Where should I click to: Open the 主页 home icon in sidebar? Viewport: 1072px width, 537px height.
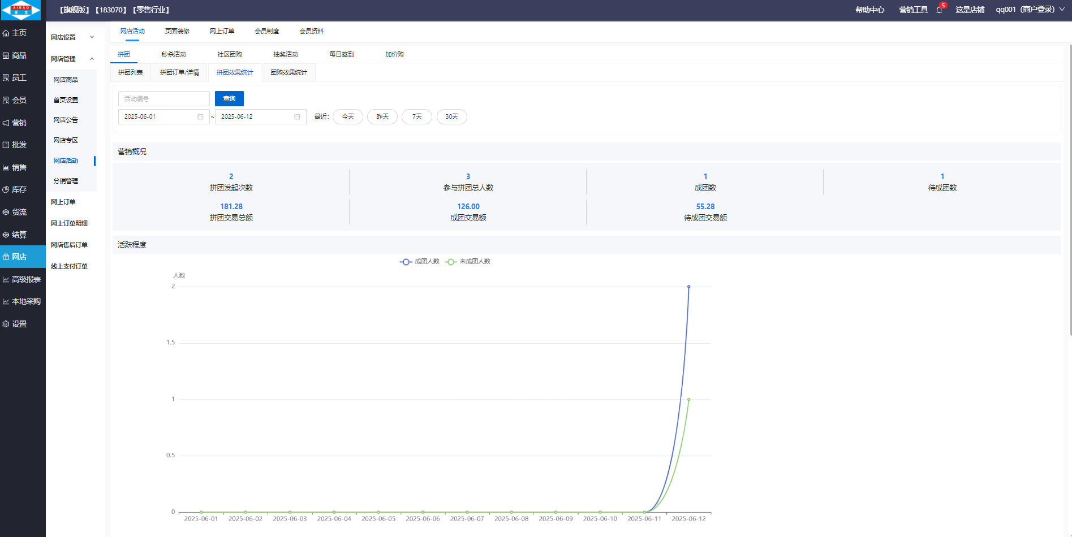(6, 33)
